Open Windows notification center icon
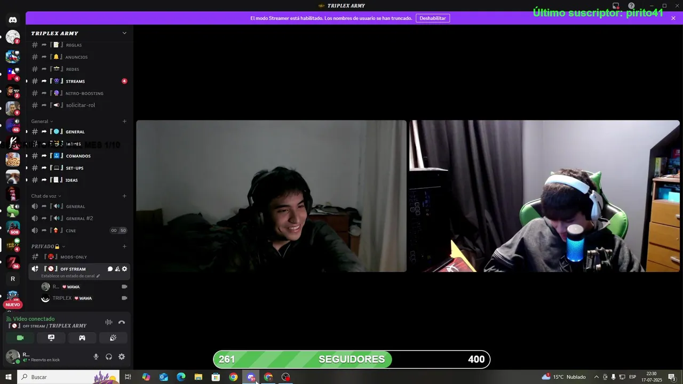This screenshot has width=683, height=384. (x=672, y=377)
